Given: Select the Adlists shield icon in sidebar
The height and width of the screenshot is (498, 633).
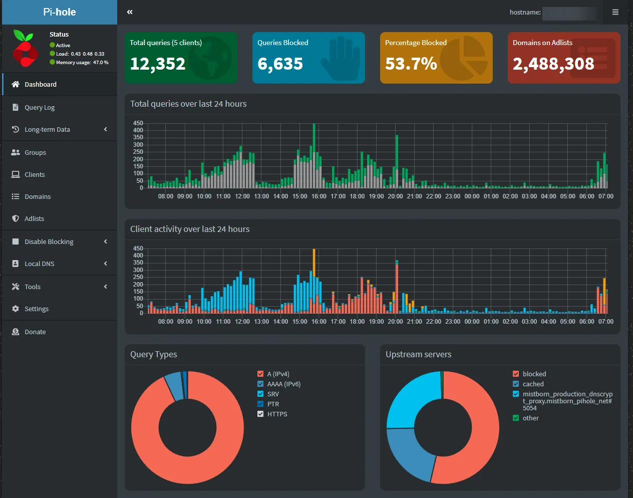Looking at the screenshot, I should 16,218.
